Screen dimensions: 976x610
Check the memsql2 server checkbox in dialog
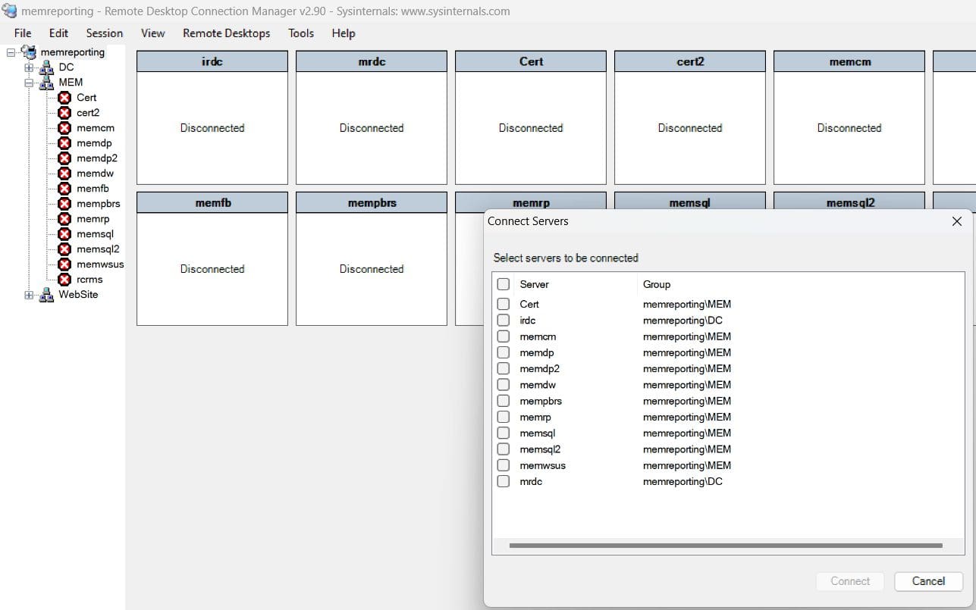click(504, 449)
